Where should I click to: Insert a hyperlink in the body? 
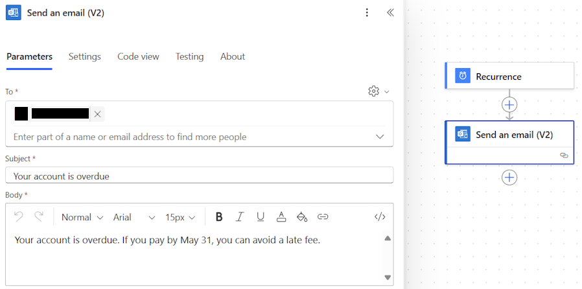click(323, 217)
